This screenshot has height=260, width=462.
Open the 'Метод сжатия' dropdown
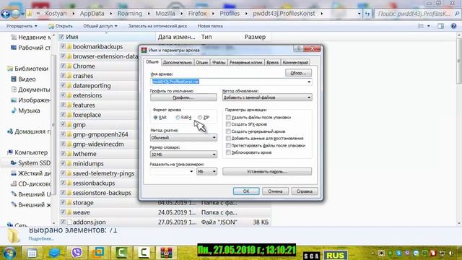(x=214, y=138)
